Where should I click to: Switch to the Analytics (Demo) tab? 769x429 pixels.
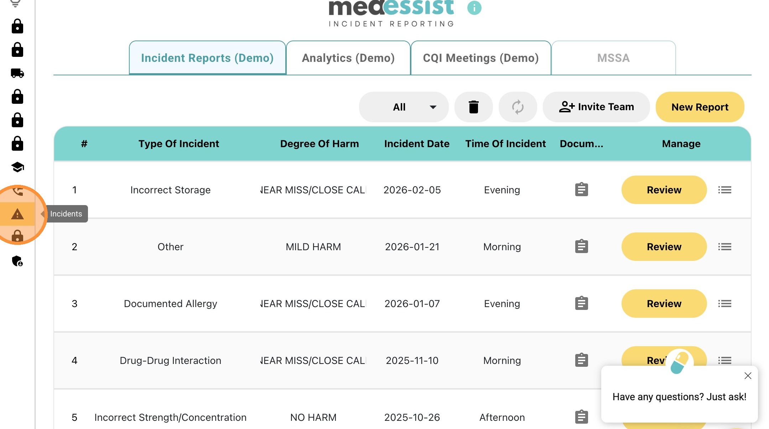[348, 58]
